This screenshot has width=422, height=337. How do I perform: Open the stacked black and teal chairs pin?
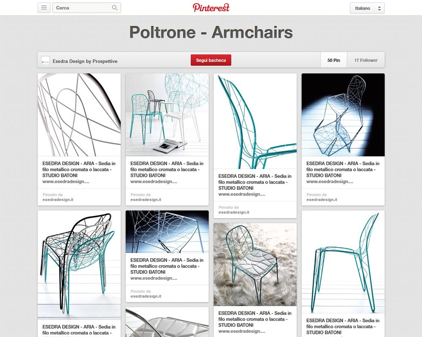tap(79, 265)
